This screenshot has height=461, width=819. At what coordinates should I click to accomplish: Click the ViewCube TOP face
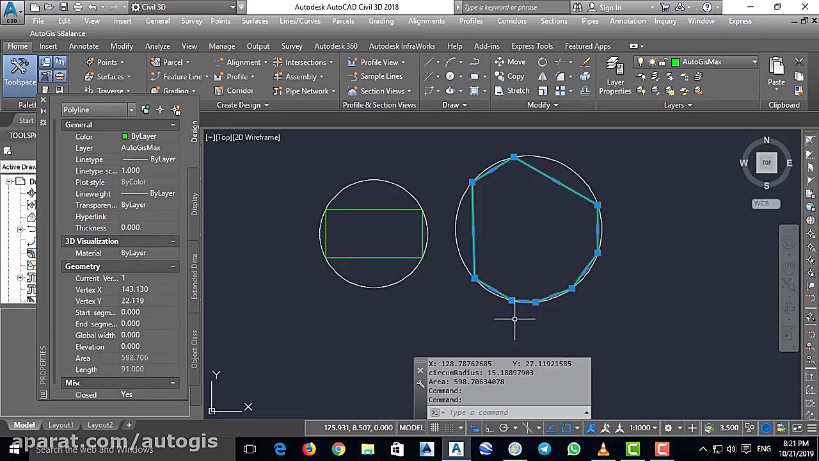pyautogui.click(x=767, y=163)
